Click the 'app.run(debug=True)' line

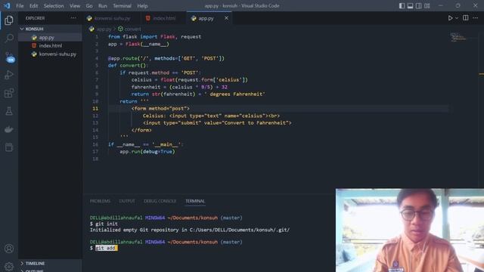pyautogui.click(x=147, y=152)
